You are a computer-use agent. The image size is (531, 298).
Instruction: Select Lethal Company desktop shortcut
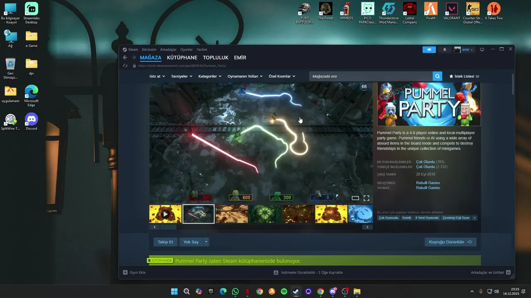pyautogui.click(x=410, y=13)
